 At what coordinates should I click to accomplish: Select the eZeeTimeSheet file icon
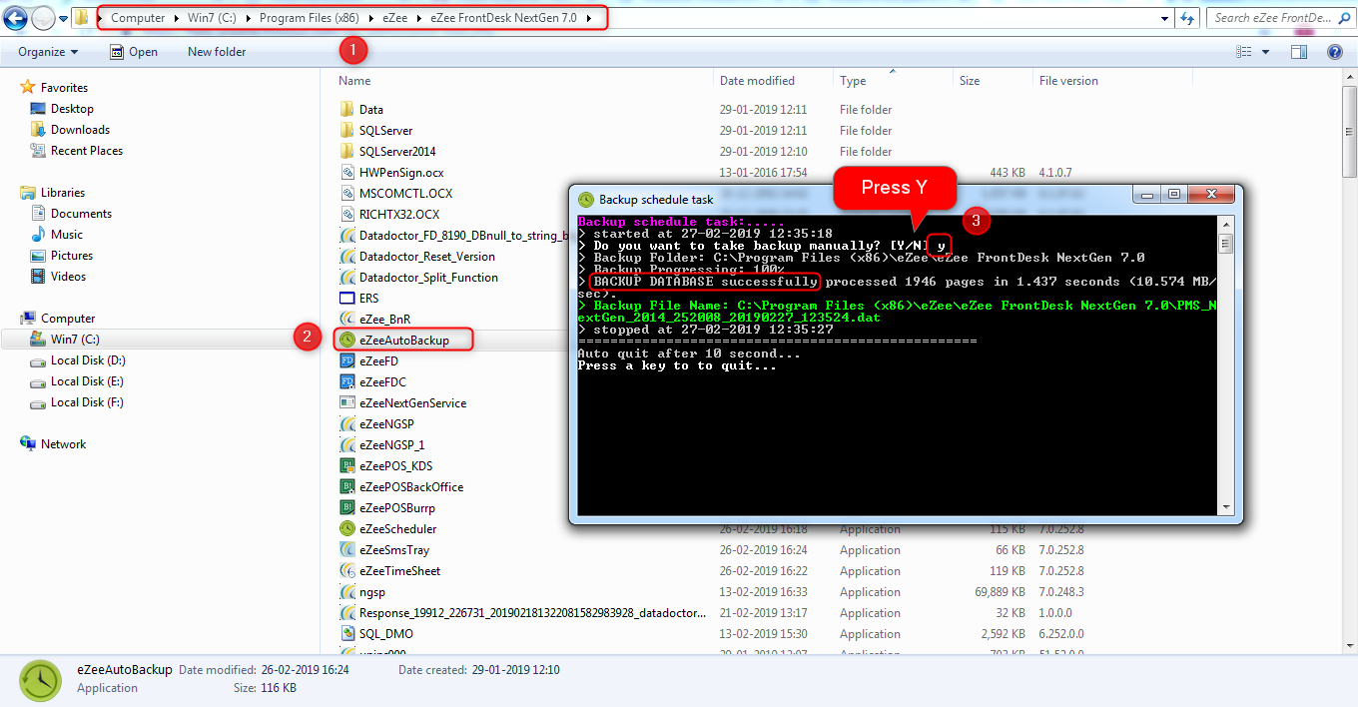(x=347, y=571)
